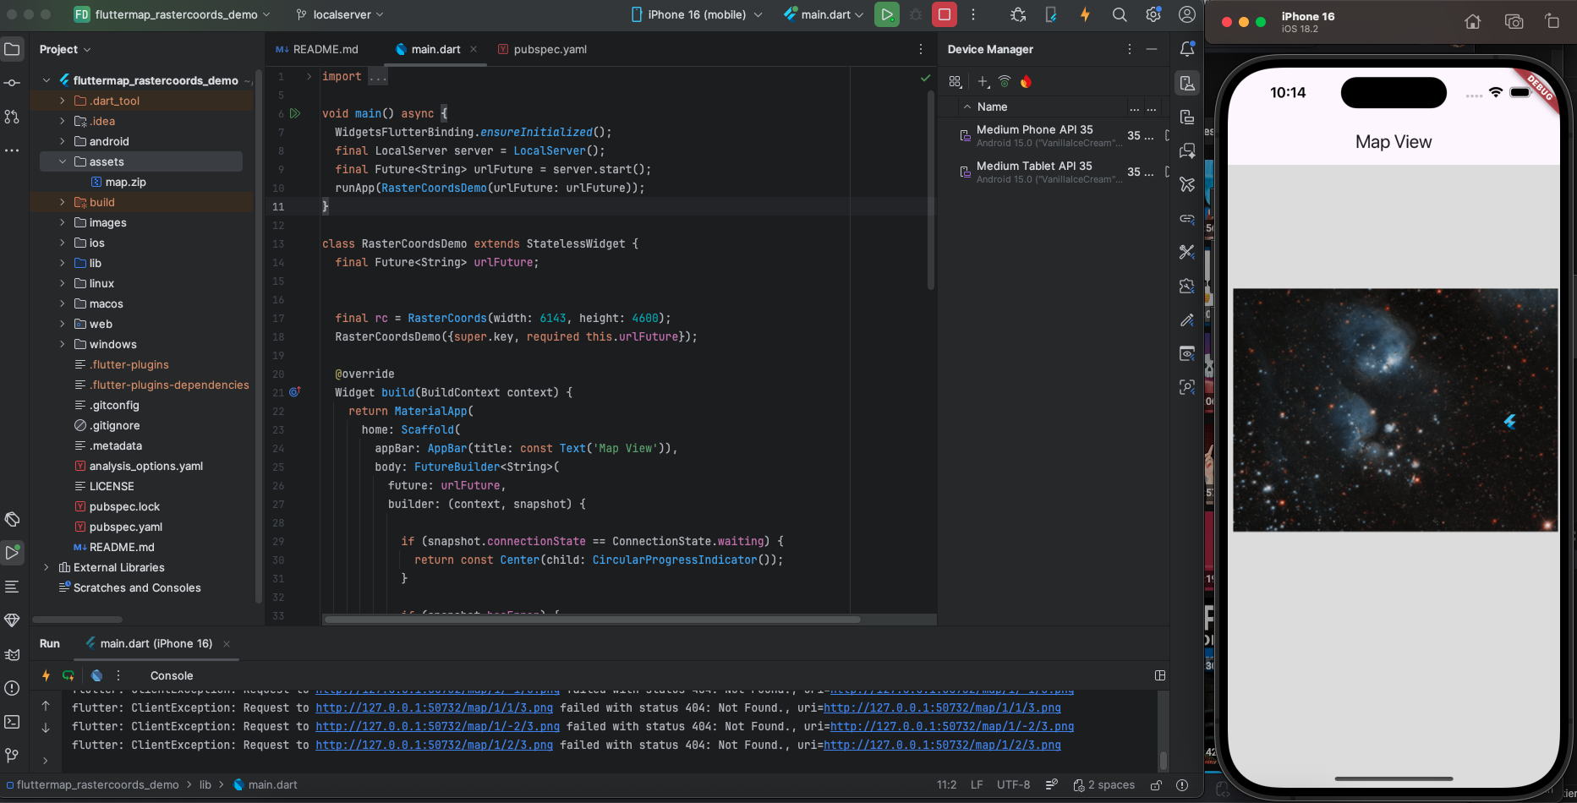Expand the lib folder in project tree
The height and width of the screenshot is (803, 1577).
click(63, 263)
